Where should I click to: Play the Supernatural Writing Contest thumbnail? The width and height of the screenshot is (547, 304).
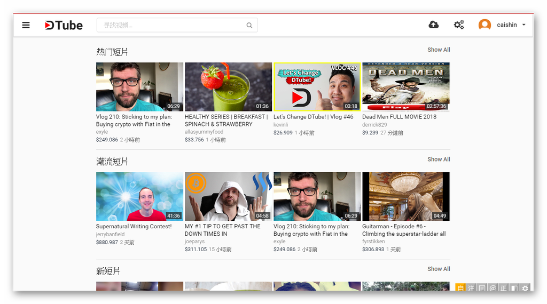coord(139,196)
